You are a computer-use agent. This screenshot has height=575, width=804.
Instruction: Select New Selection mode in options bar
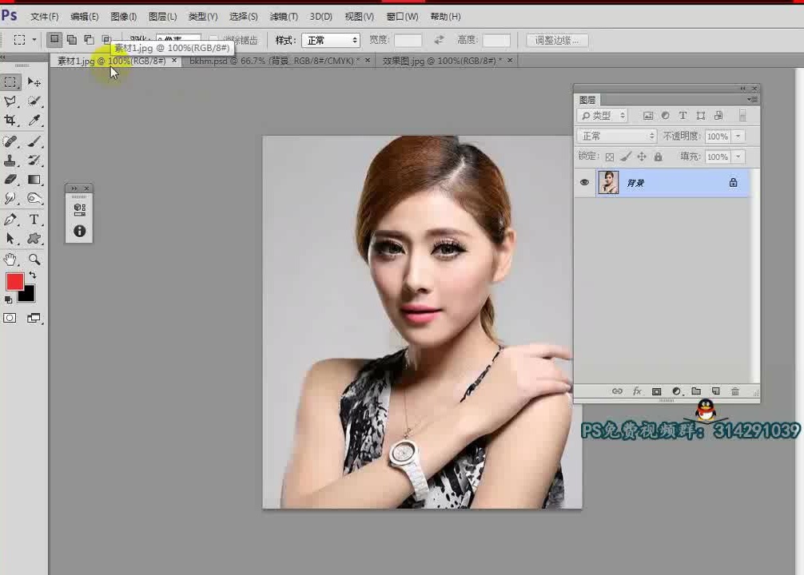[54, 39]
